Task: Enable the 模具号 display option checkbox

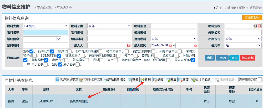Action: (69, 51)
